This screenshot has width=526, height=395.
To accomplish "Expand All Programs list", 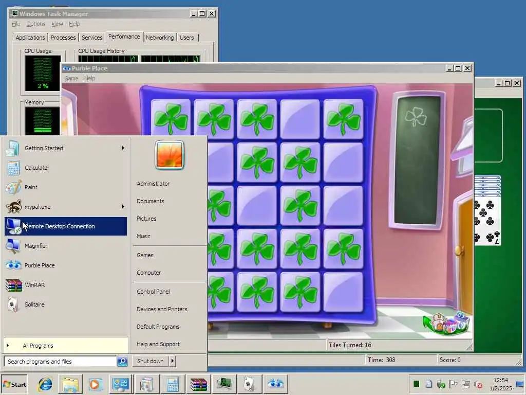I will [x=66, y=346].
